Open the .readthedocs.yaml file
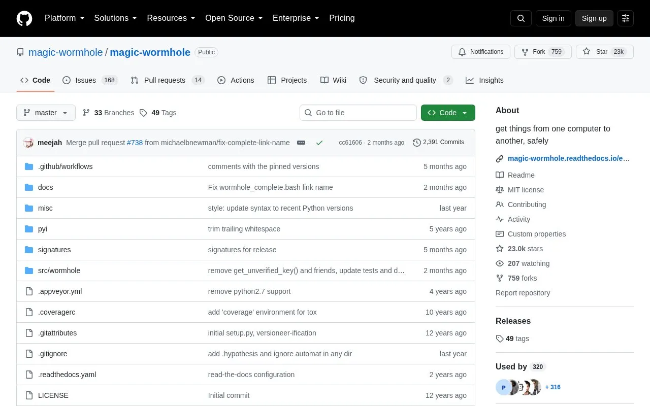The height and width of the screenshot is (406, 650). [67, 375]
